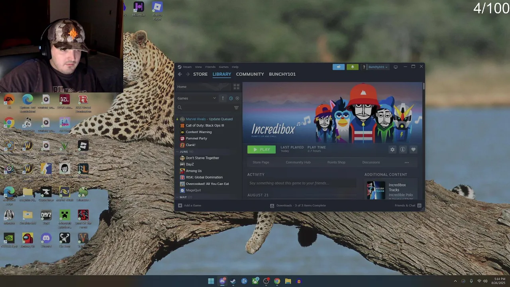Screen dimensions: 510x287
Task: Toggle sort by recent activity clock icon
Action: tap(231, 98)
